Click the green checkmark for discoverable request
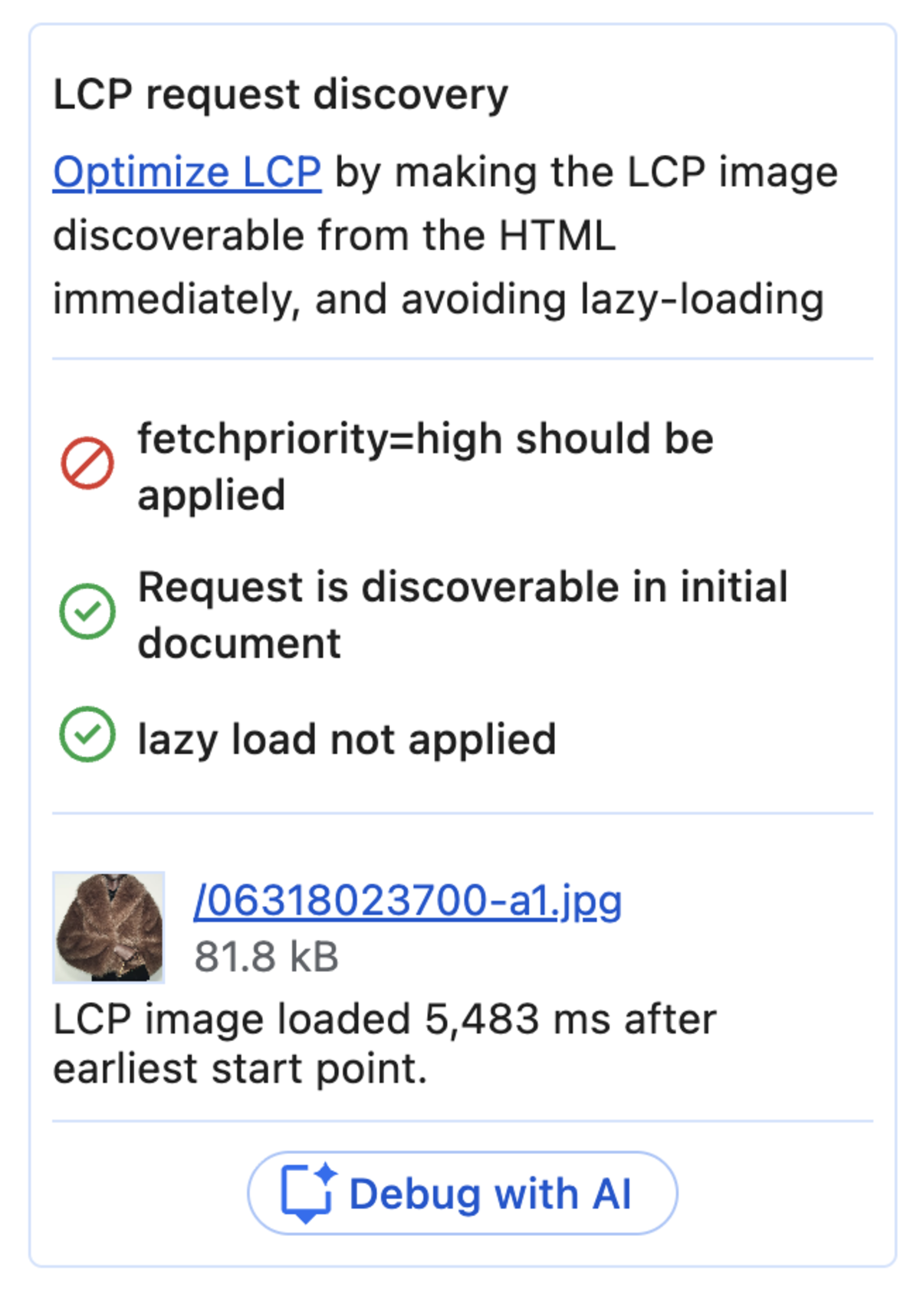 (87, 611)
